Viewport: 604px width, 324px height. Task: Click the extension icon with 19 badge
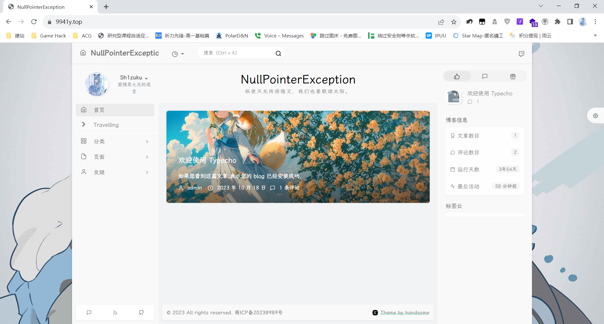[x=533, y=22]
